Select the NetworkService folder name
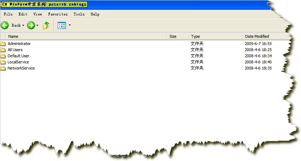The width and height of the screenshot is (301, 161). (21, 68)
